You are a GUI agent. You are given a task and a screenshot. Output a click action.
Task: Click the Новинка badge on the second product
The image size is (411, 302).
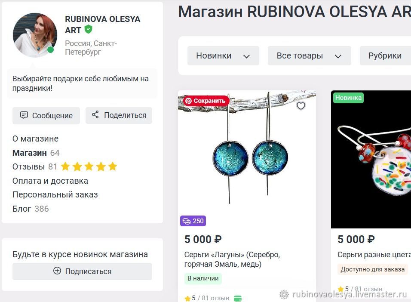pos(348,98)
